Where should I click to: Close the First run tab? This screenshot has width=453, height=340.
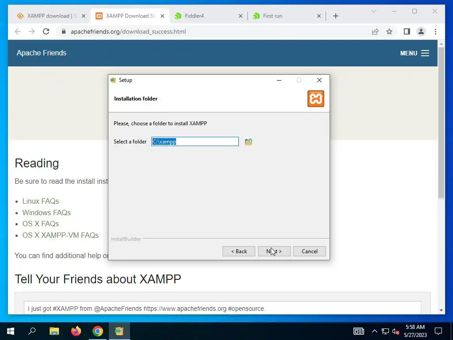pyautogui.click(x=319, y=16)
